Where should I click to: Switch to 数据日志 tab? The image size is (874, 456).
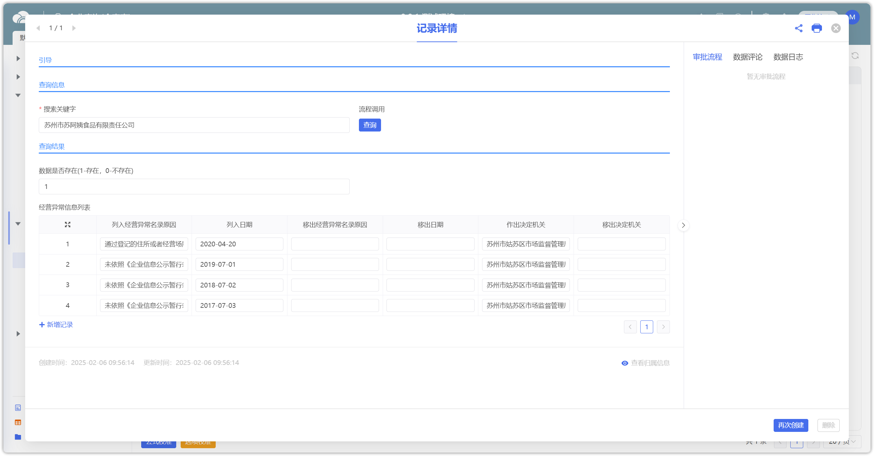click(788, 57)
